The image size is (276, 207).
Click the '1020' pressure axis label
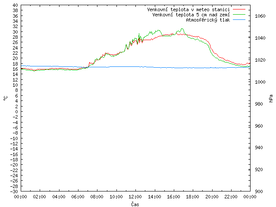tap(260, 60)
